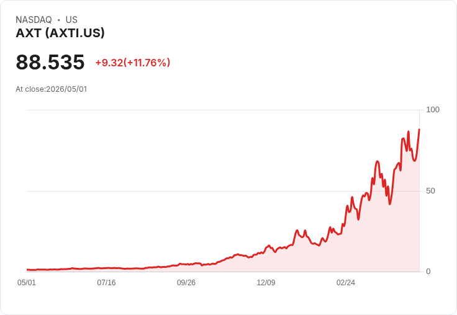Viewport: 457px width, 315px height.
Task: Click the starting point of the red price line
Action: coord(27,270)
